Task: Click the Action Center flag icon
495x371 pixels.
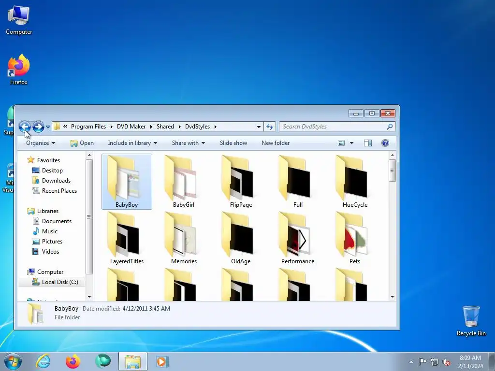Action: click(422, 361)
